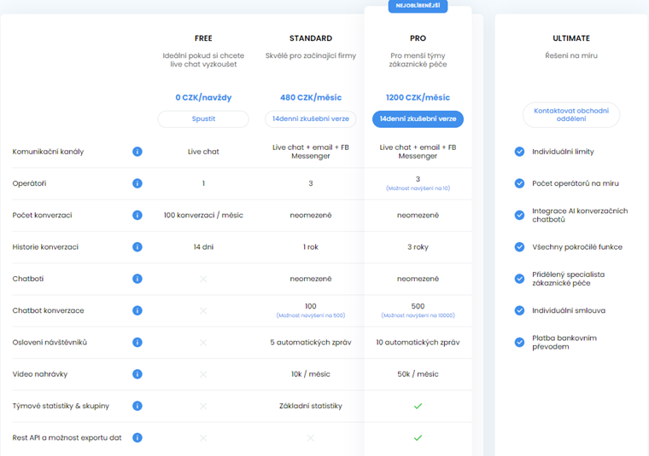Click green check for PRO Rest API
This screenshot has width=649, height=456.
tap(418, 437)
